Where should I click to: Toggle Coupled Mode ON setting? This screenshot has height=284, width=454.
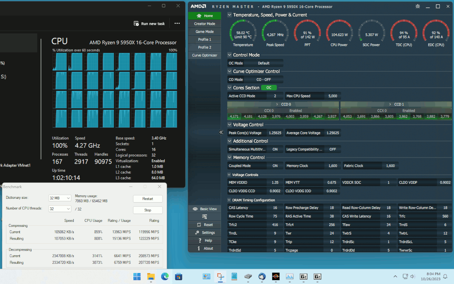(275, 166)
